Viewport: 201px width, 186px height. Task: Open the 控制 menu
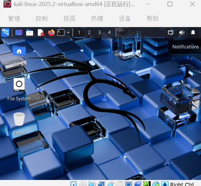click(x=42, y=18)
